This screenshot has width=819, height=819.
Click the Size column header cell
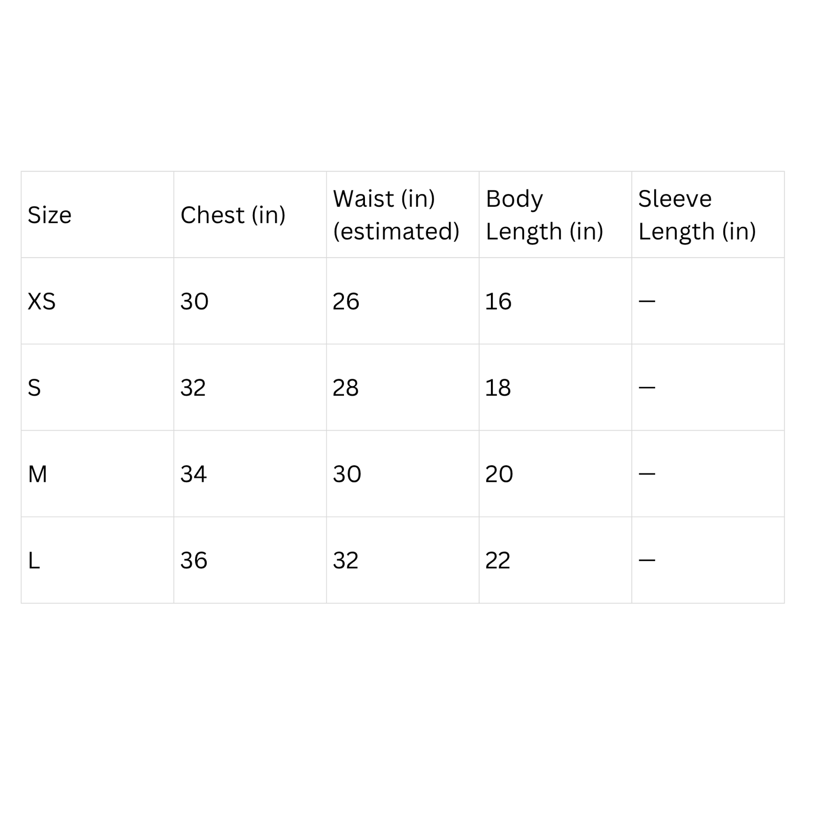coord(50,215)
